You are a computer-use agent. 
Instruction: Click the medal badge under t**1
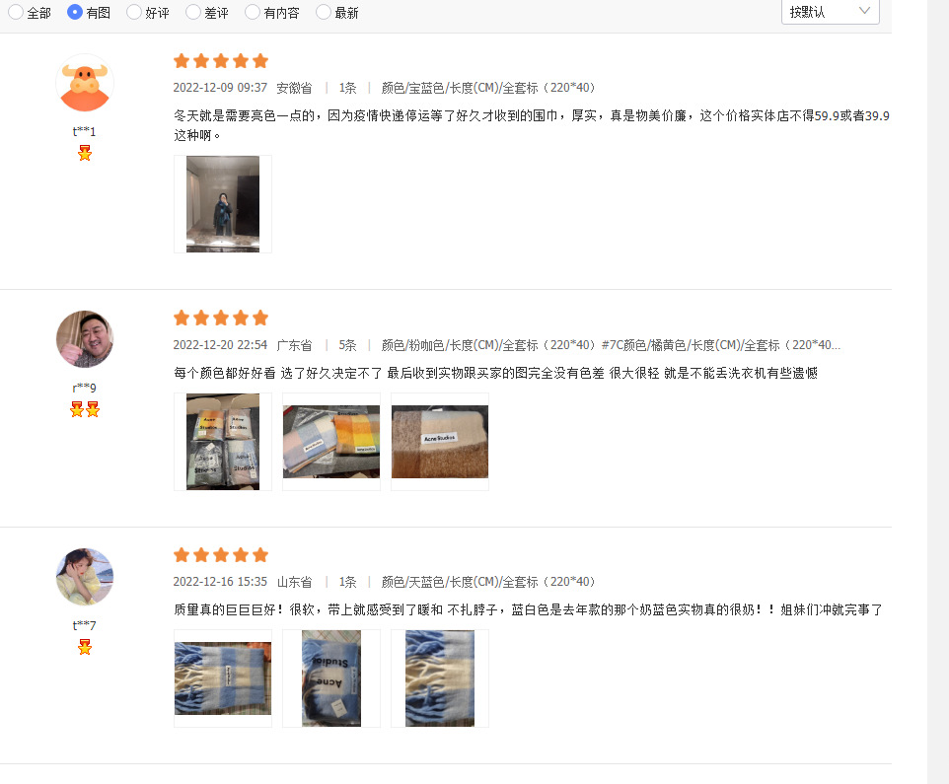pos(85,153)
